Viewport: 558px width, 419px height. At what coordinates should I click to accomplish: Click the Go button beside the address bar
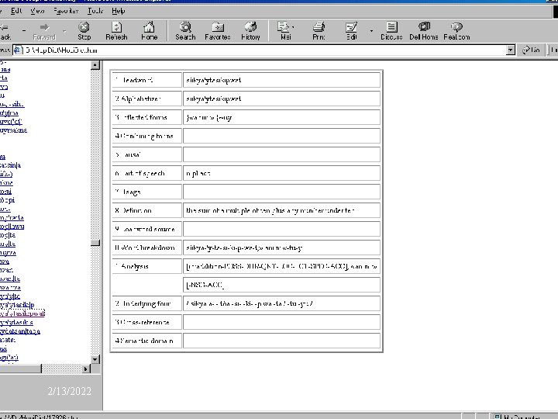pyautogui.click(x=531, y=50)
